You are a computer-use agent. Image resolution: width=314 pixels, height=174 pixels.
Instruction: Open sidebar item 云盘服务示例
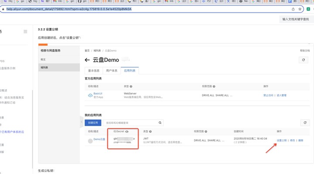click(7, 68)
